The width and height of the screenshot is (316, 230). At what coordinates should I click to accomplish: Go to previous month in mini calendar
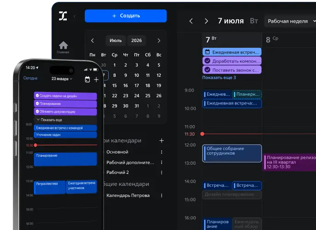(93, 40)
